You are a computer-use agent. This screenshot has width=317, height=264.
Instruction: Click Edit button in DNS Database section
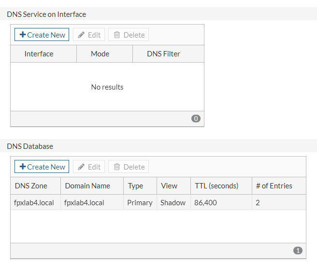tap(89, 167)
